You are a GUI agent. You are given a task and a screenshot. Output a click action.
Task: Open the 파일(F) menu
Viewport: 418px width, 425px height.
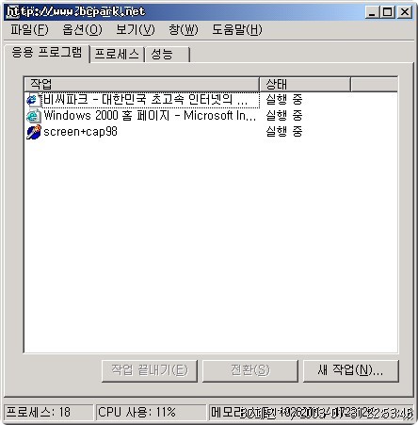pyautogui.click(x=29, y=30)
